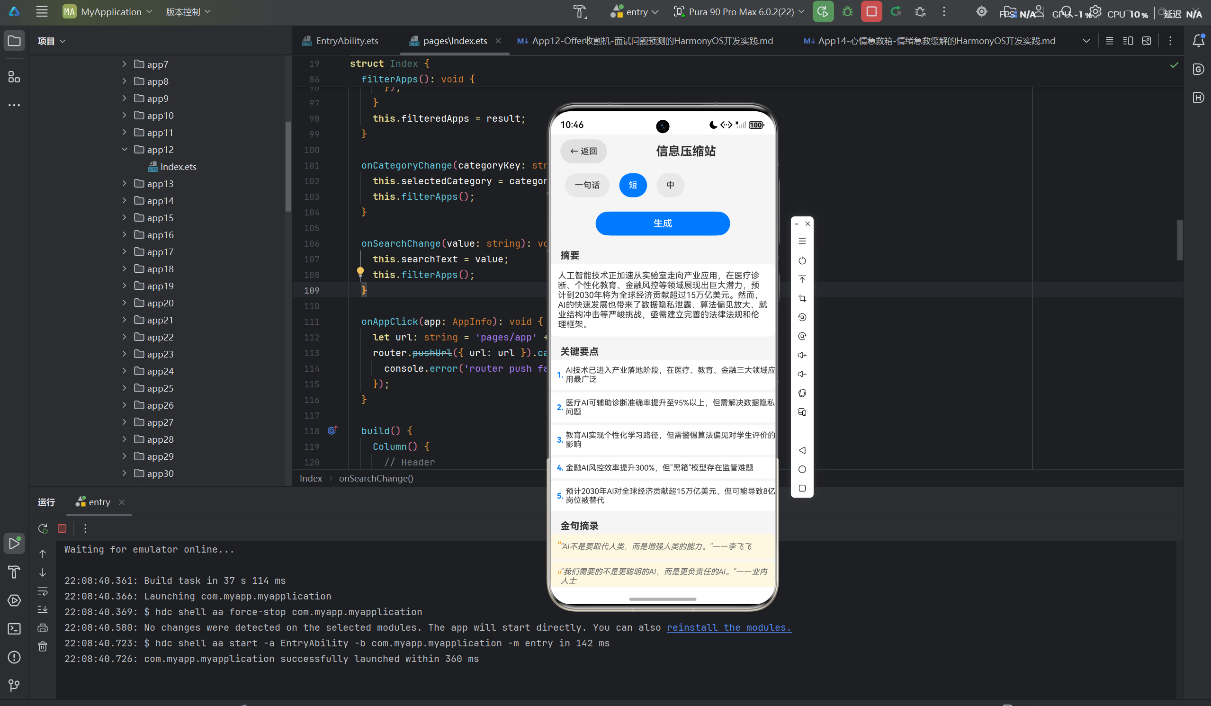This screenshot has height=706, width=1211.
Task: Open more run panel options three-dots
Action: [85, 528]
